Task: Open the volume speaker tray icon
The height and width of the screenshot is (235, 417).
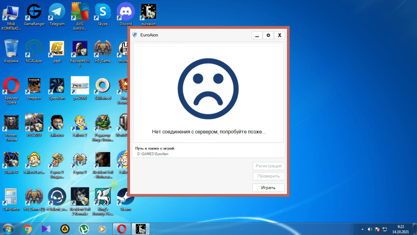Action: pyautogui.click(x=369, y=229)
